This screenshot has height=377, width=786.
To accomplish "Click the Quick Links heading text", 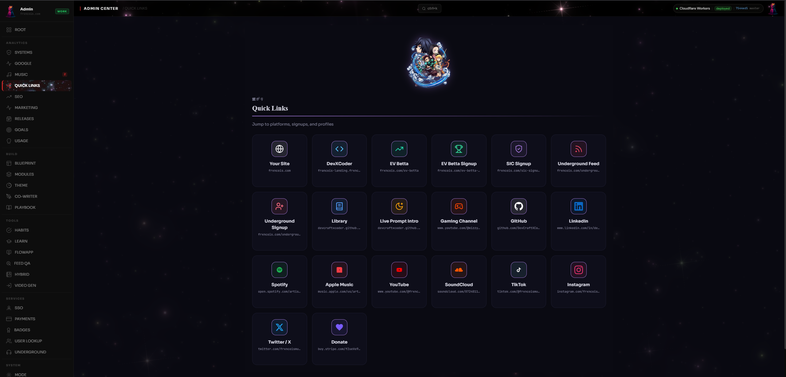I will [270, 108].
